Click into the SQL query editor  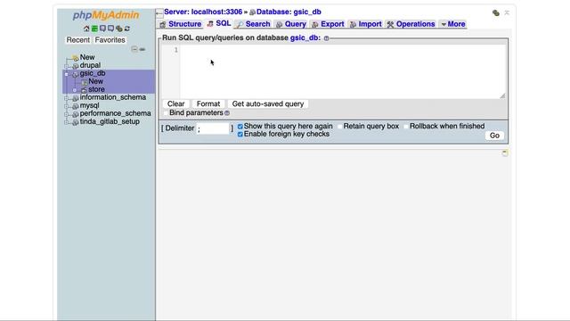[x=342, y=71]
